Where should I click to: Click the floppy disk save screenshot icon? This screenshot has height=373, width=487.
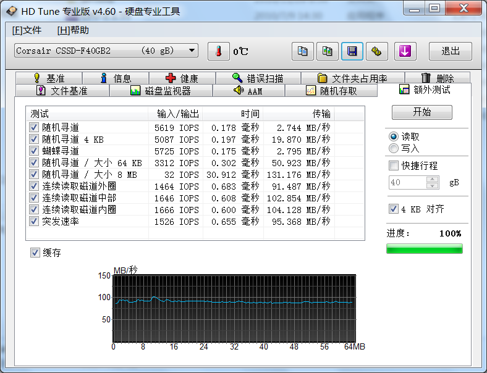(x=352, y=51)
